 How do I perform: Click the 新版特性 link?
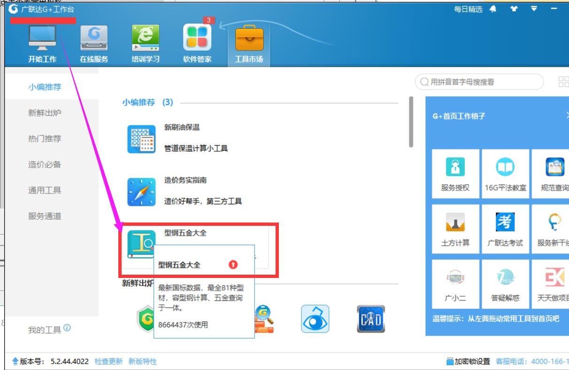[143, 362]
